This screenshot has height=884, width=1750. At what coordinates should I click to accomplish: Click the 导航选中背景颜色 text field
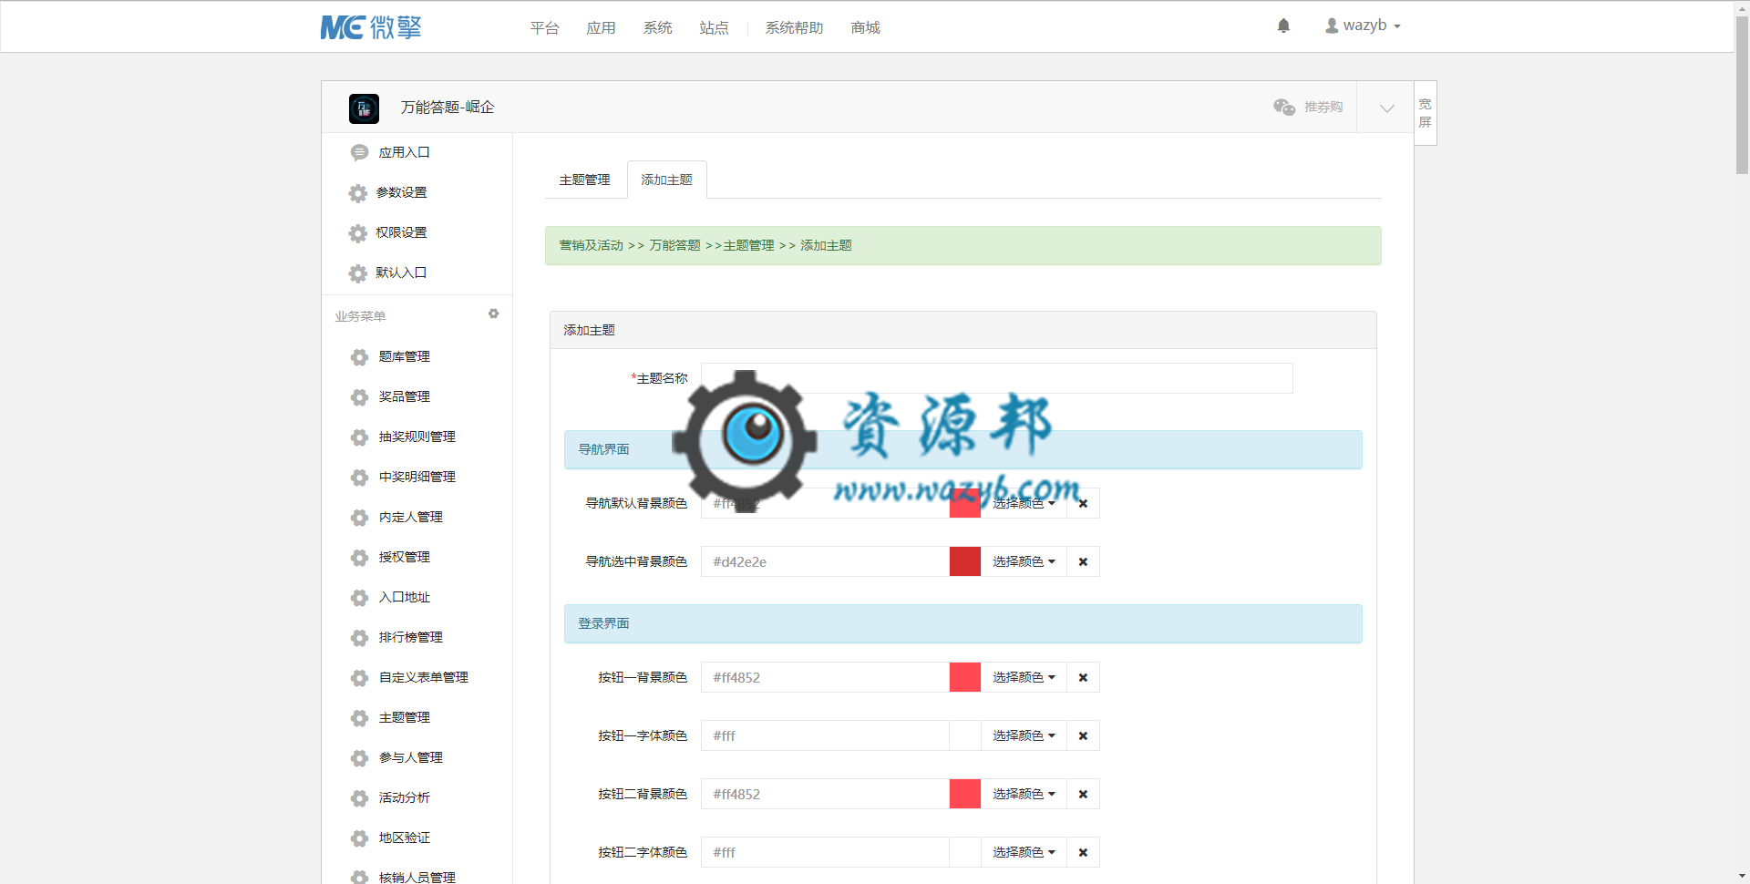click(825, 561)
